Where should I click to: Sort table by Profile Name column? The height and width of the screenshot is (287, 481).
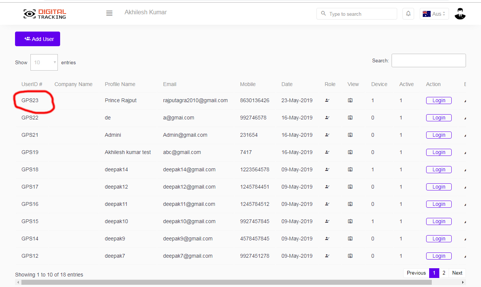tap(120, 84)
